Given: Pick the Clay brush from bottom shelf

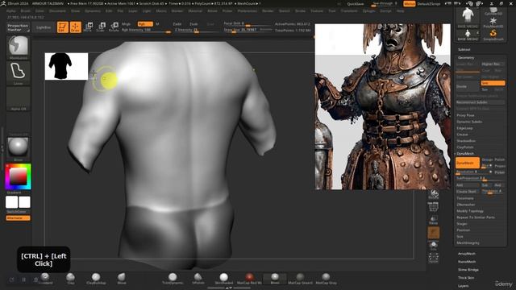Looking at the screenshot, I should [x=70, y=278].
